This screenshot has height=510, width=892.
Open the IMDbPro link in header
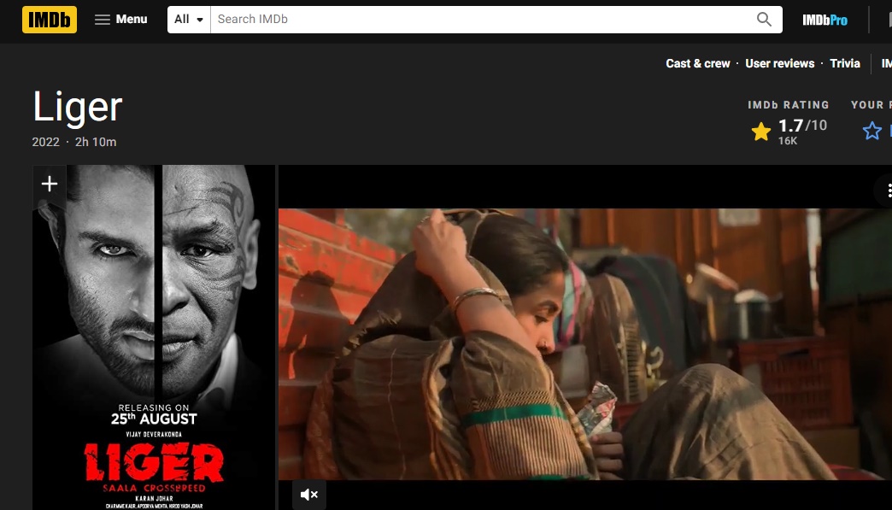click(825, 20)
